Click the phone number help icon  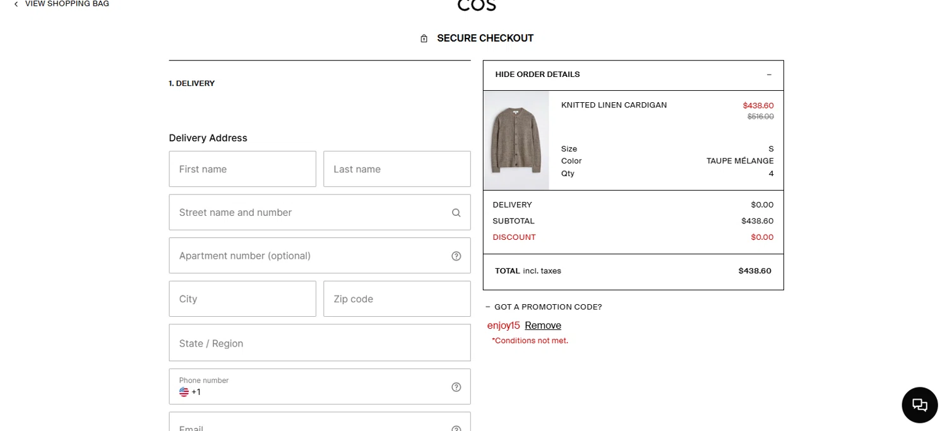456,387
